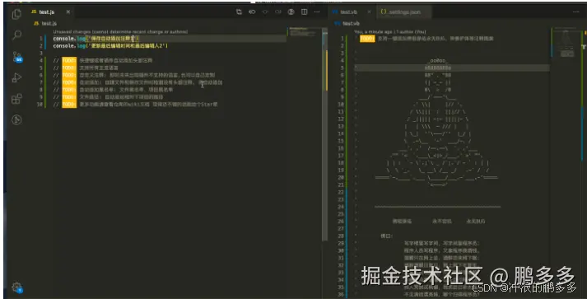Place cursor in first console.log line in test.js
The height and width of the screenshot is (299, 587).
point(96,39)
